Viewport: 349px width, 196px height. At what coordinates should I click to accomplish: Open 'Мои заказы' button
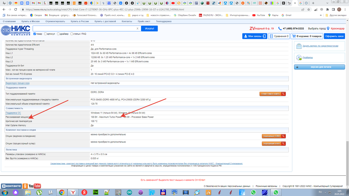coord(254,36)
